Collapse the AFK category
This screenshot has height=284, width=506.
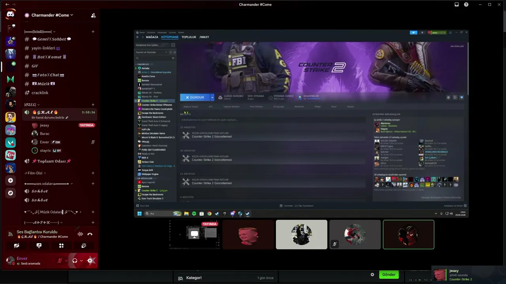(x=44, y=222)
